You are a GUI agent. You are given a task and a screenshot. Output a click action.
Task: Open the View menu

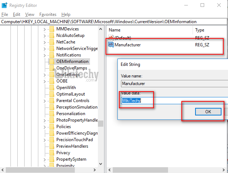30,14
